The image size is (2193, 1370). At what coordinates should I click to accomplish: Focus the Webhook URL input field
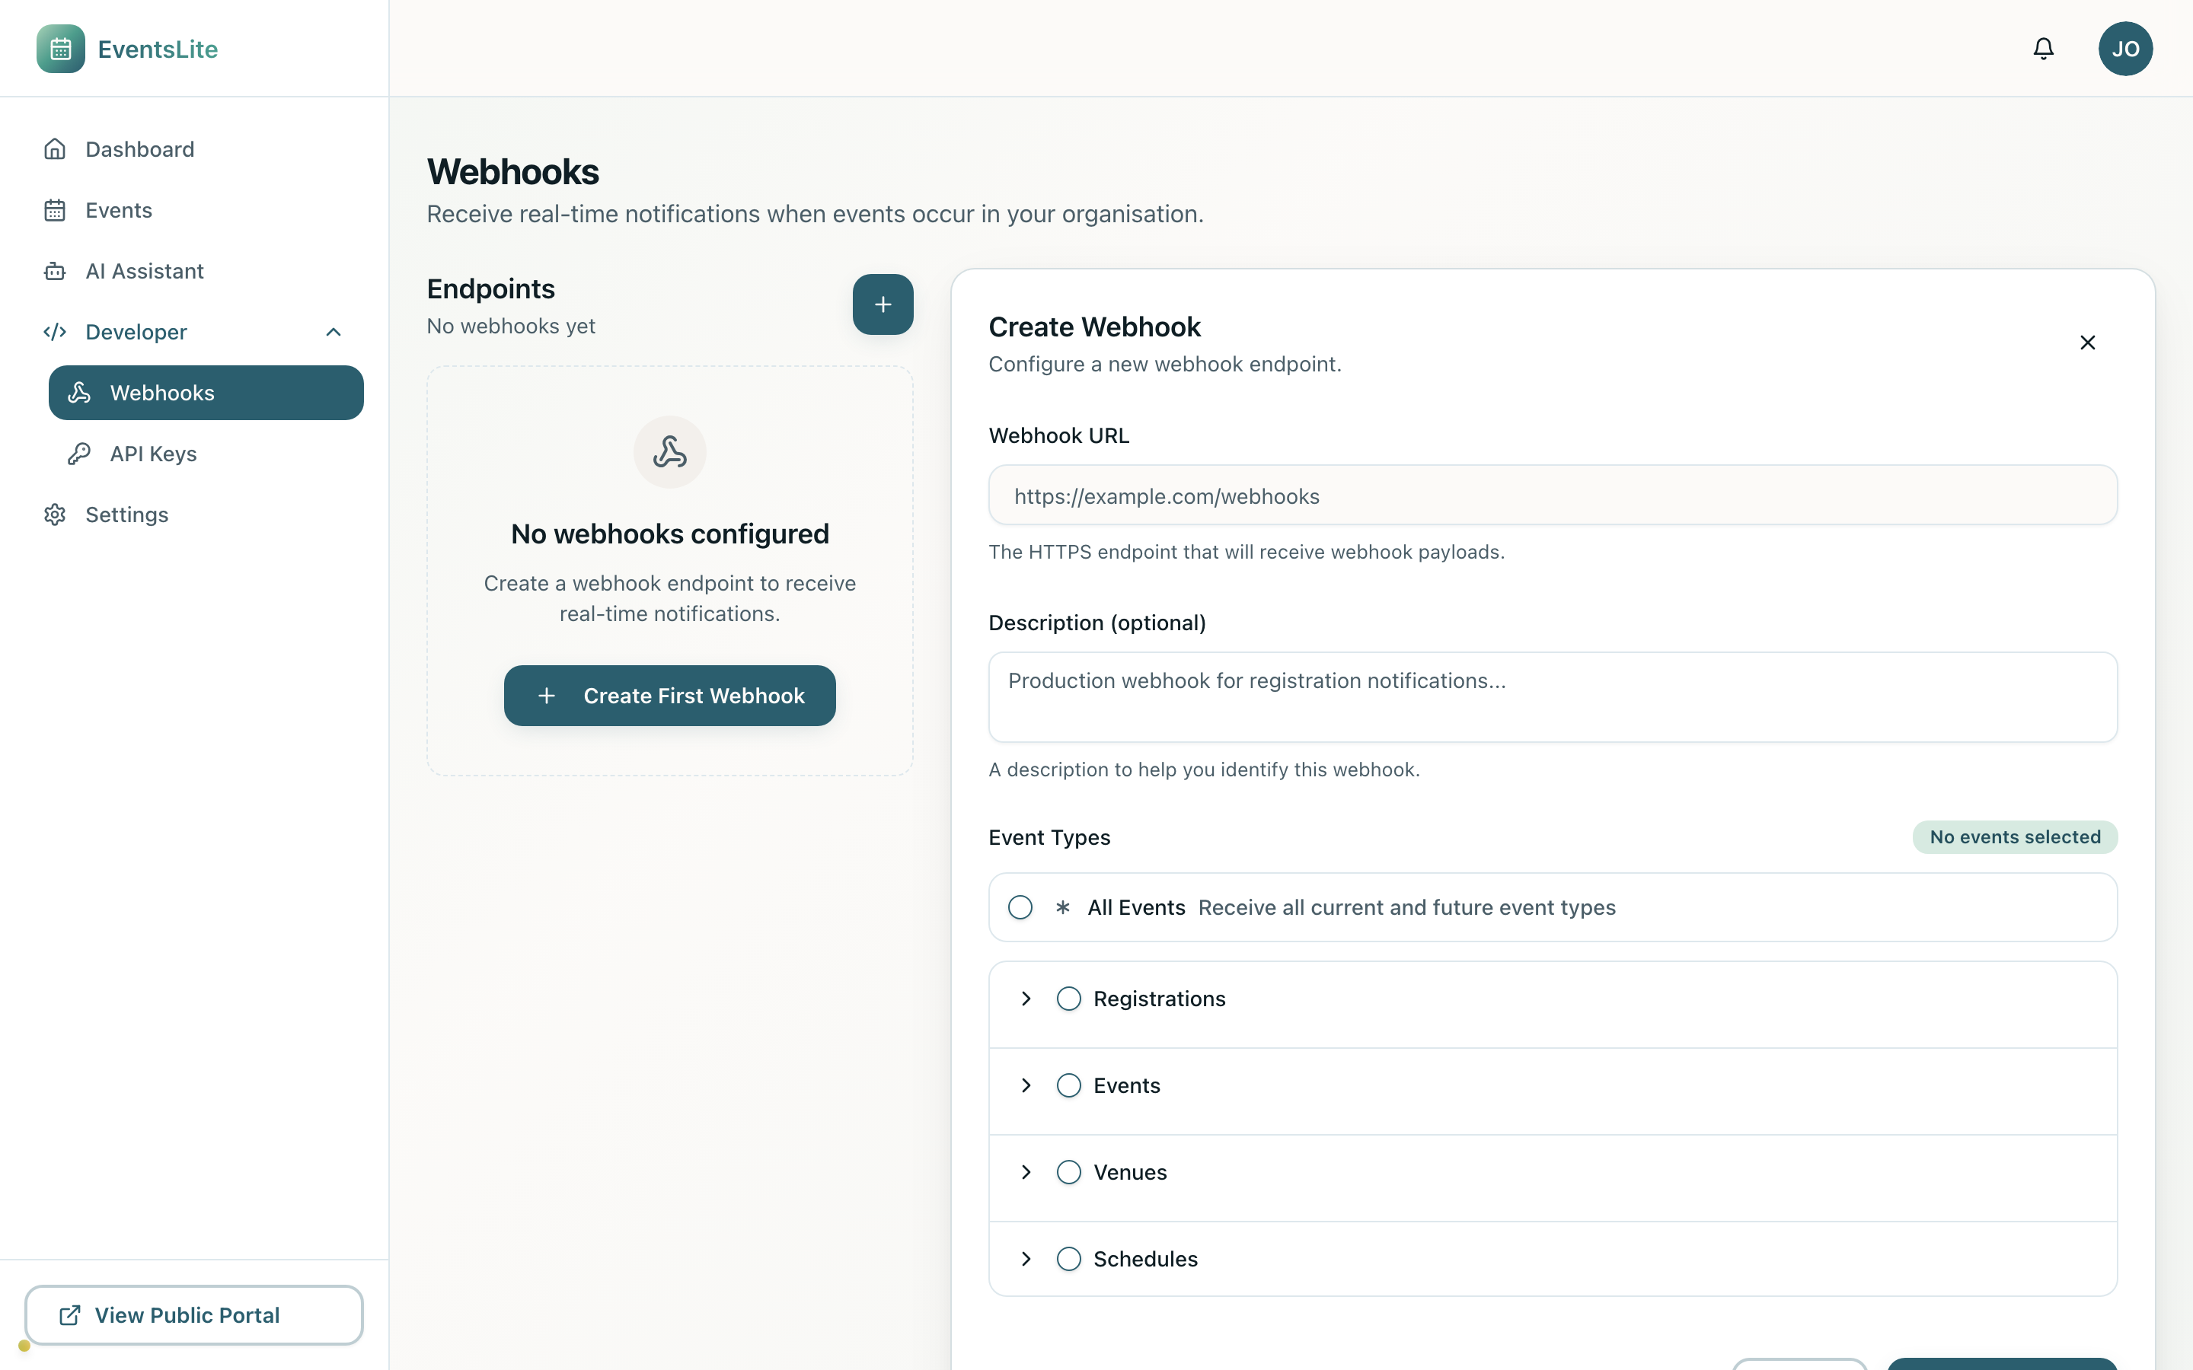pos(1553,495)
